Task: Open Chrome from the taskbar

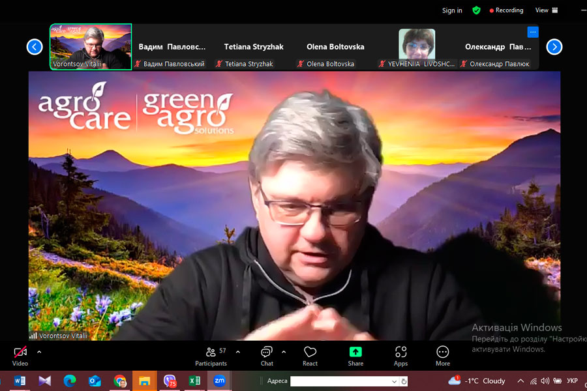Action: click(120, 381)
